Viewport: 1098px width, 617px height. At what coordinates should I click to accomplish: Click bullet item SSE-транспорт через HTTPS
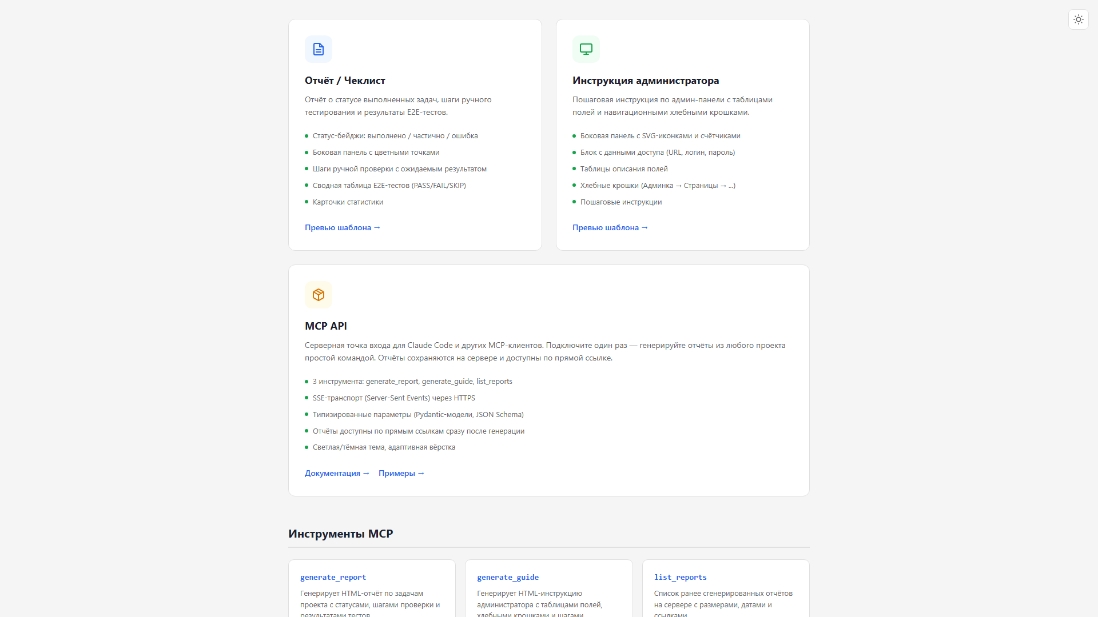(x=393, y=398)
